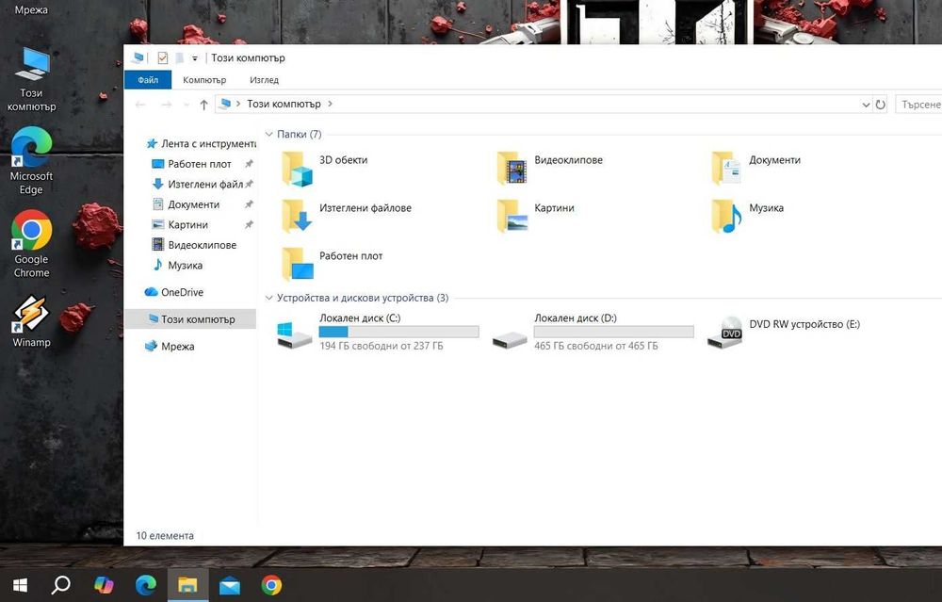Open the Картини folder in main pane
This screenshot has height=602, width=942.
pyautogui.click(x=535, y=217)
